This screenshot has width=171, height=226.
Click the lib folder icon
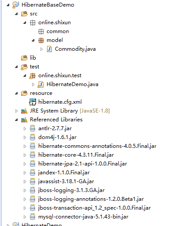[x=24, y=58]
